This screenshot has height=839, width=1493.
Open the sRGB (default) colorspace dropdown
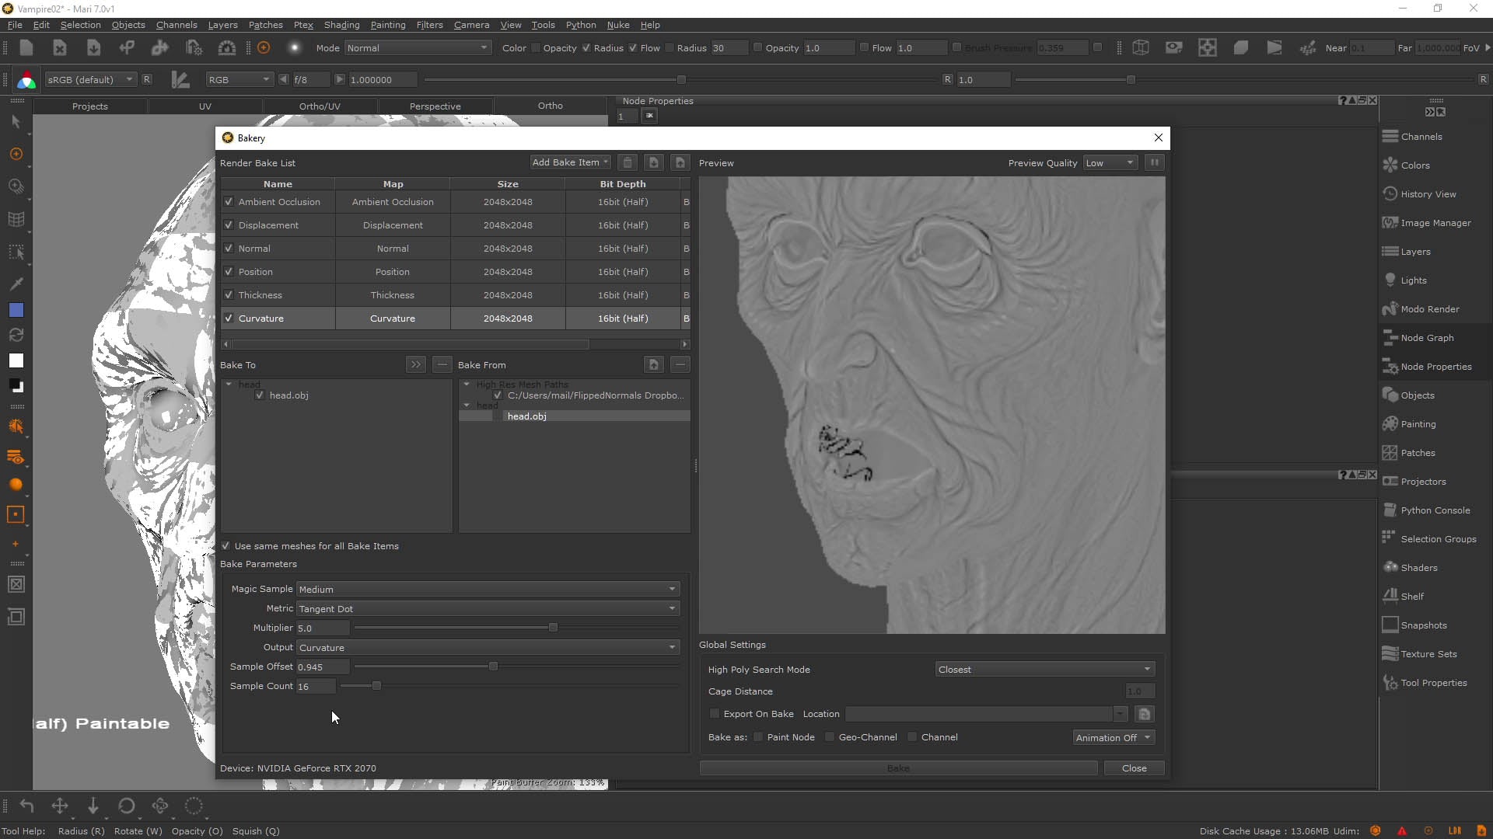(x=90, y=79)
